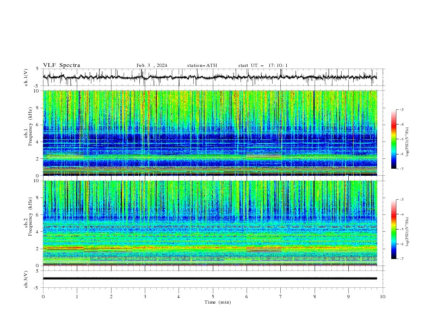431x333 pixels.
Task: Click time axis tick label "4"
Action: click(178, 297)
